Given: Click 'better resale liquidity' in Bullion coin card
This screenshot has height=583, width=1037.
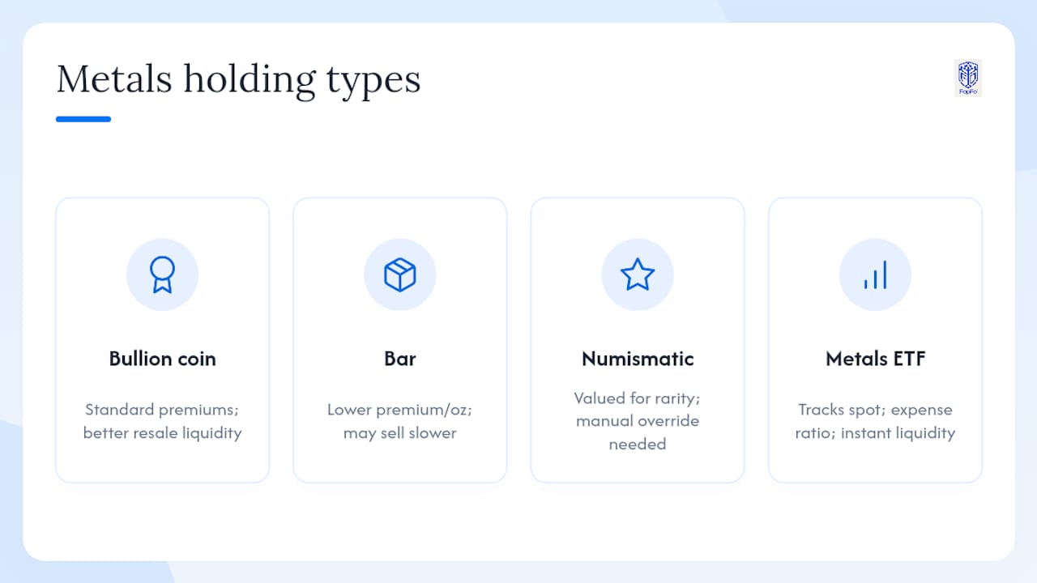Looking at the screenshot, I should 162,433.
